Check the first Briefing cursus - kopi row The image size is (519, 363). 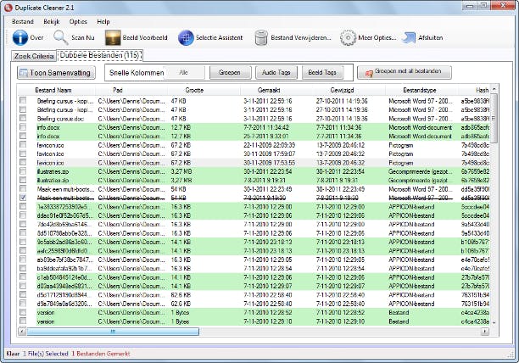click(23, 100)
